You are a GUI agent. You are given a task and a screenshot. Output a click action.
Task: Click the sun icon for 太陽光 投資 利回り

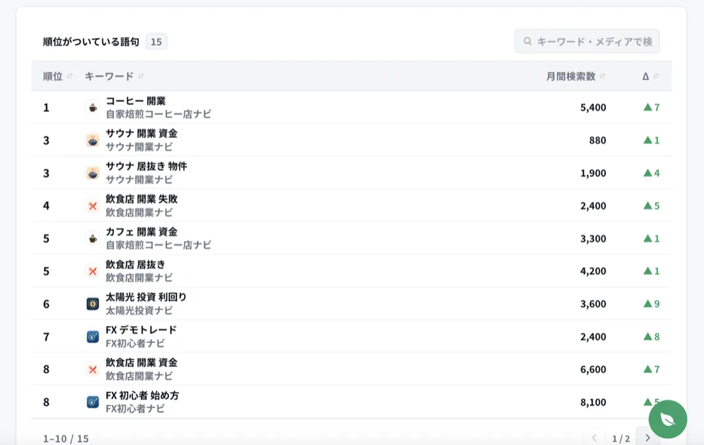pos(93,304)
